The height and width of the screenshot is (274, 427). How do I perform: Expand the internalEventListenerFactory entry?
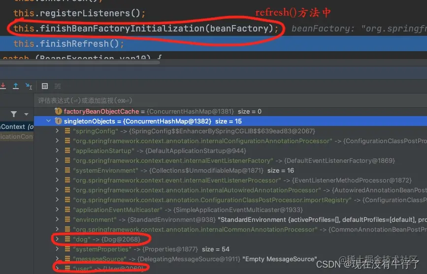click(x=57, y=160)
